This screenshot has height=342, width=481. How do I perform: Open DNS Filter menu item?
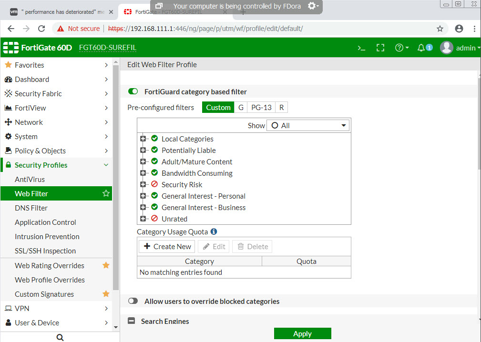click(31, 208)
